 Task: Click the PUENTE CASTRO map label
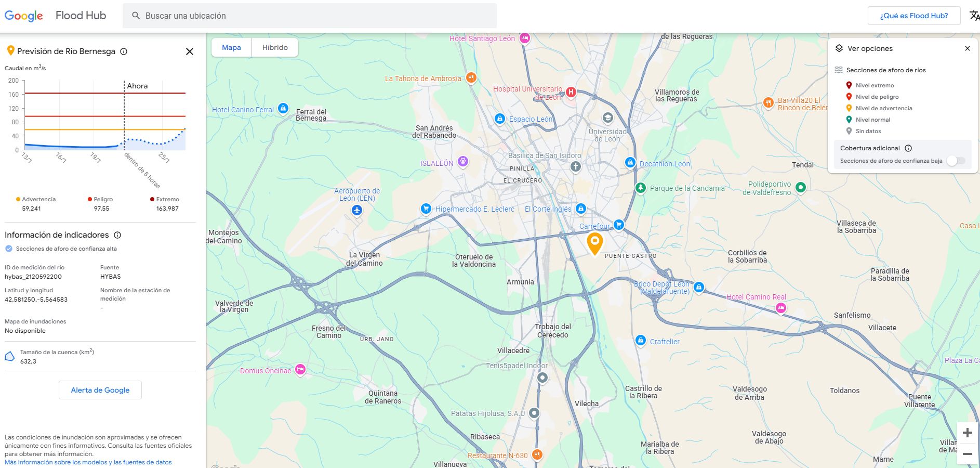[x=630, y=256]
